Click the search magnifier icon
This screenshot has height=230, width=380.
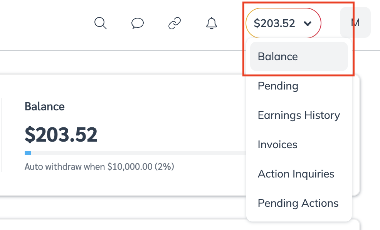pos(100,23)
